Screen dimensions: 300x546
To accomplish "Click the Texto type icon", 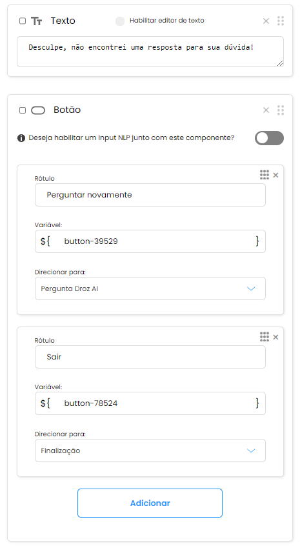I will (x=37, y=21).
